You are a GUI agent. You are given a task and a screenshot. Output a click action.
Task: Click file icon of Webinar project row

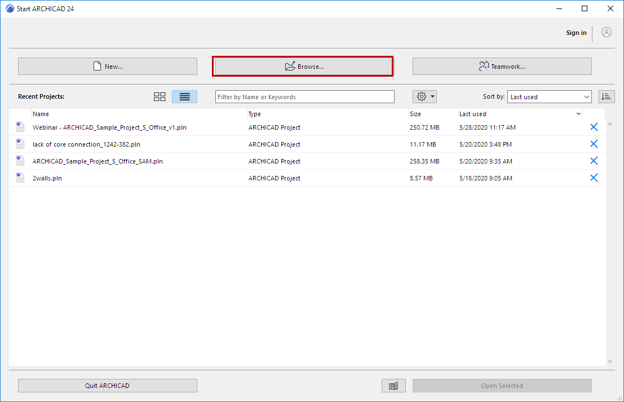click(x=20, y=127)
